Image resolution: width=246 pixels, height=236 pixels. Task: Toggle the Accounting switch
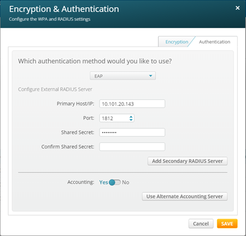point(115,182)
